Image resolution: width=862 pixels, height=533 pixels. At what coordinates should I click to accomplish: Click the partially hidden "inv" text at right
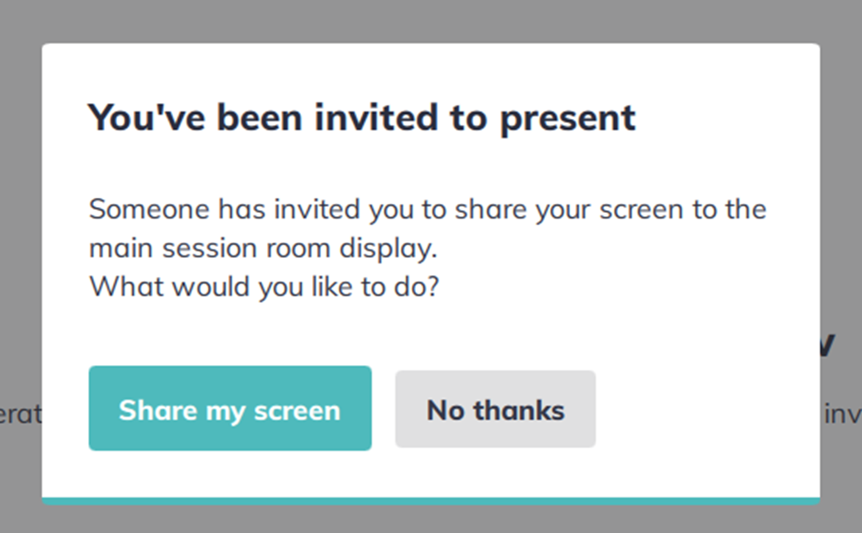point(841,413)
